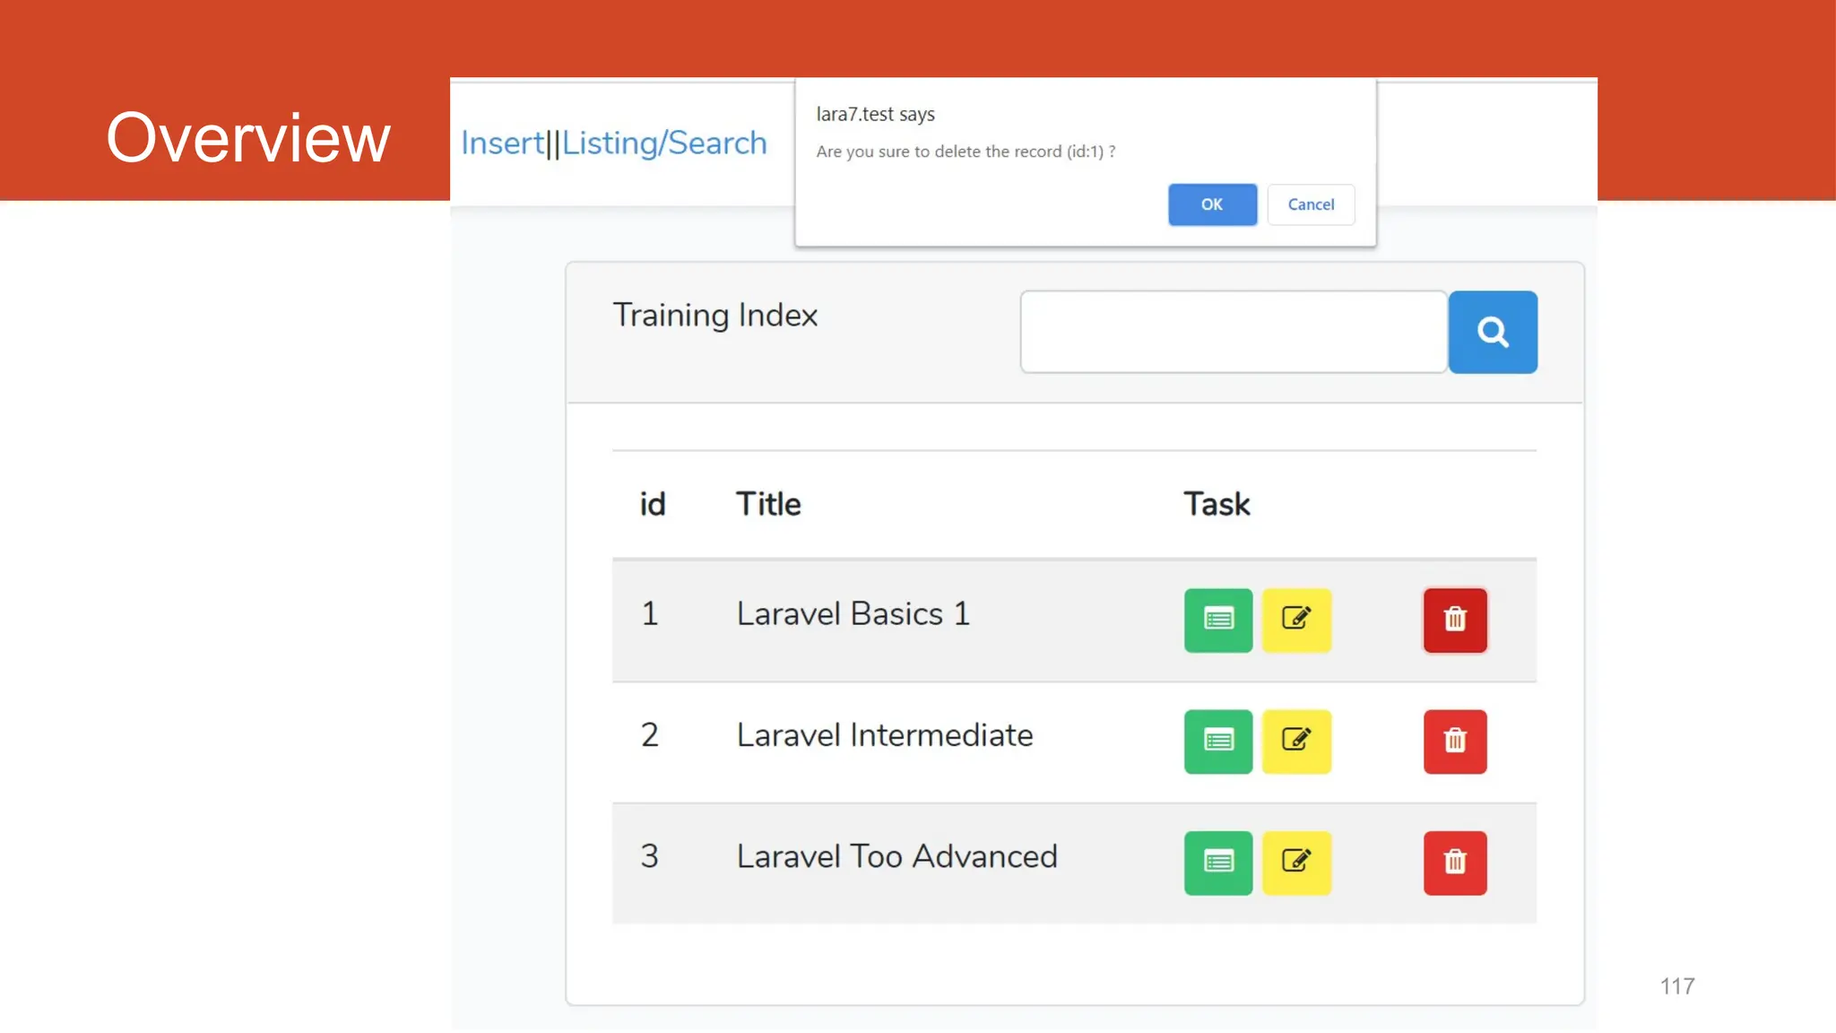Image resolution: width=1836 pixels, height=1033 pixels.
Task: Cancel the delete confirmation dialog
Action: pos(1311,204)
